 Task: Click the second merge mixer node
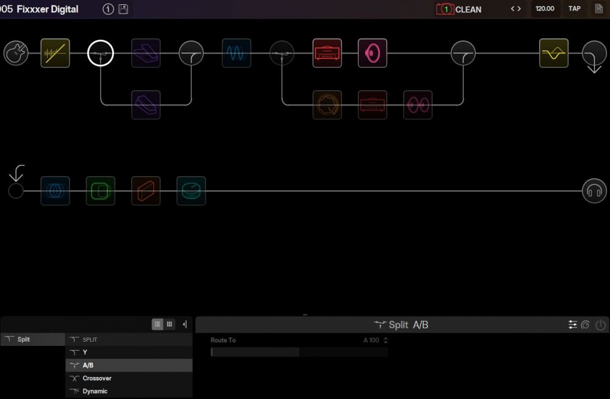coord(463,53)
